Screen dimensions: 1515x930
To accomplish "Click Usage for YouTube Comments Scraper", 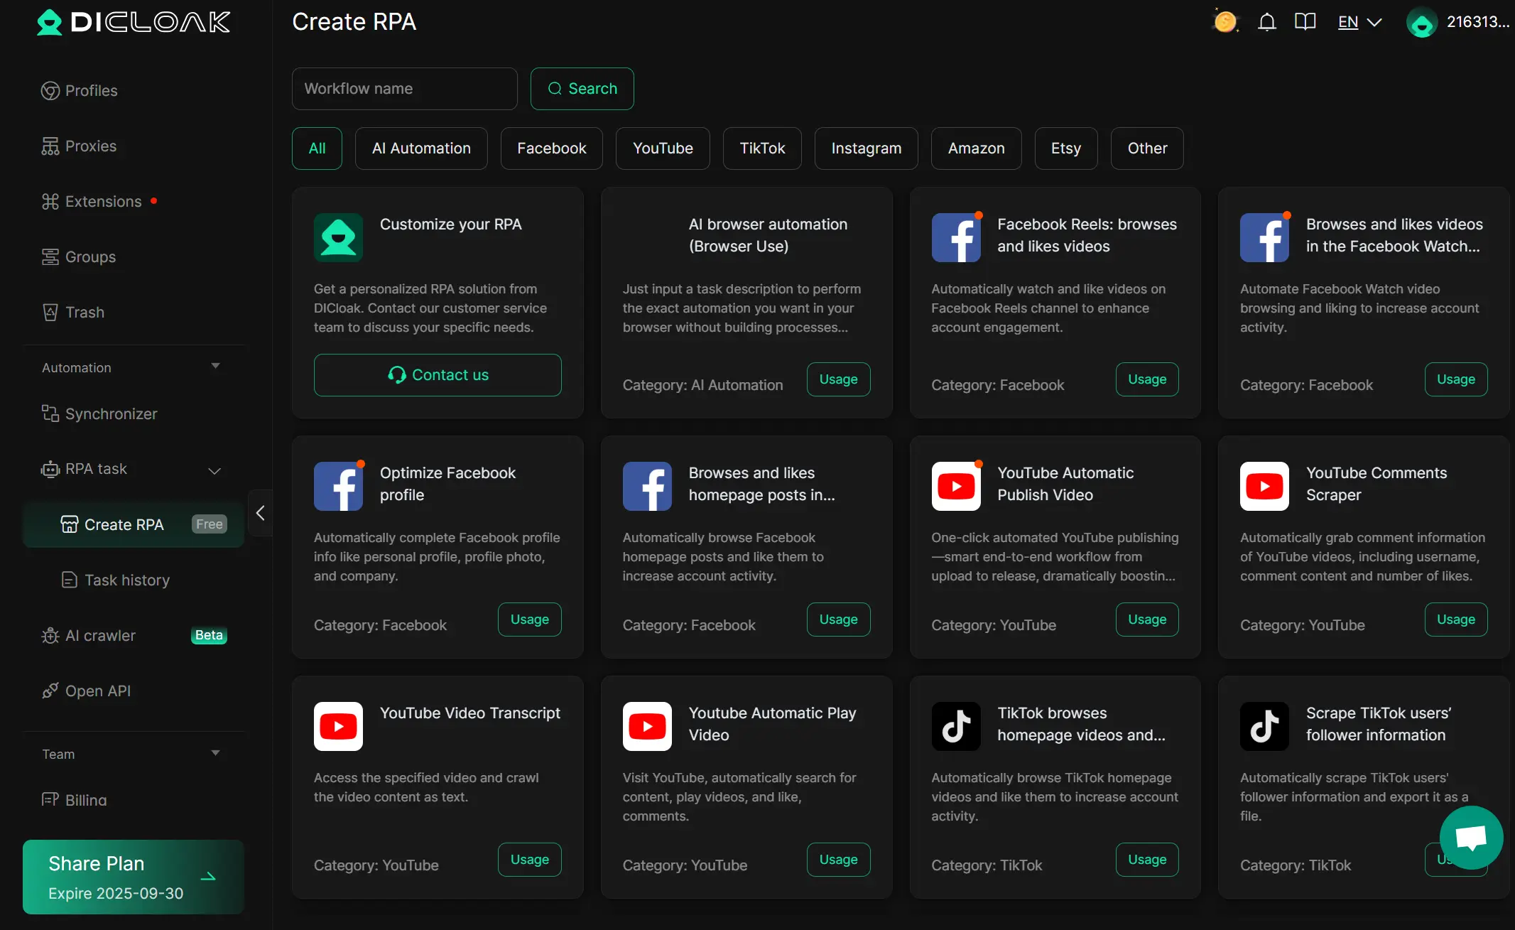I will click(x=1455, y=620).
